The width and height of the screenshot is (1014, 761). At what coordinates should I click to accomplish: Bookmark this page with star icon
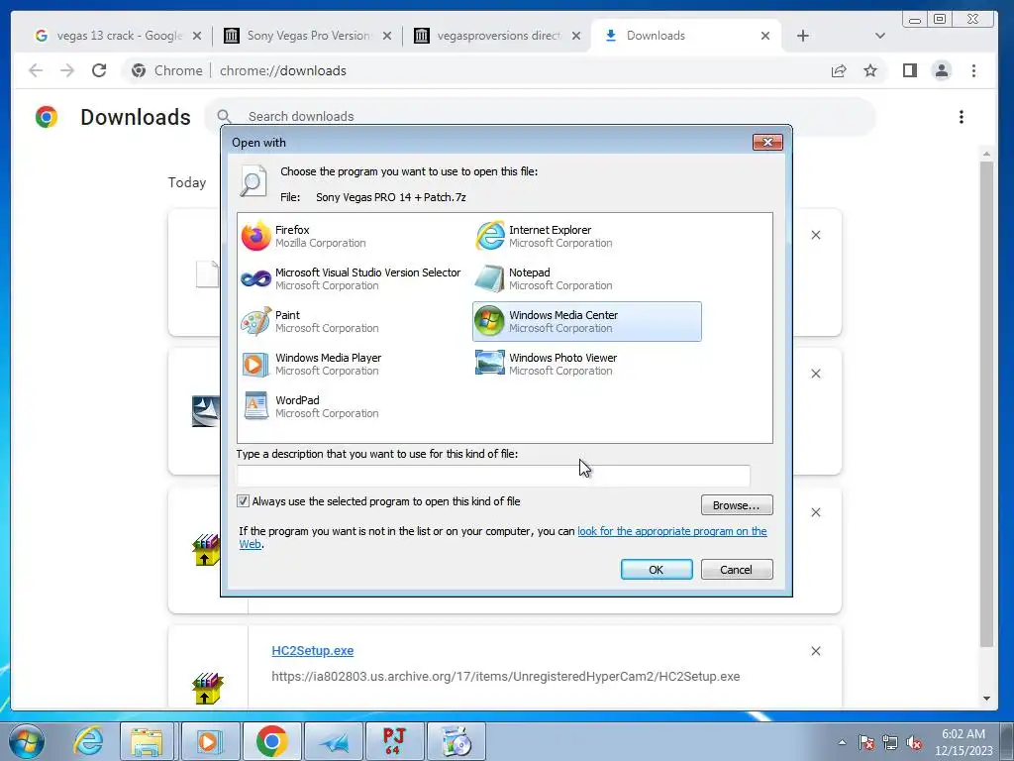click(x=870, y=70)
